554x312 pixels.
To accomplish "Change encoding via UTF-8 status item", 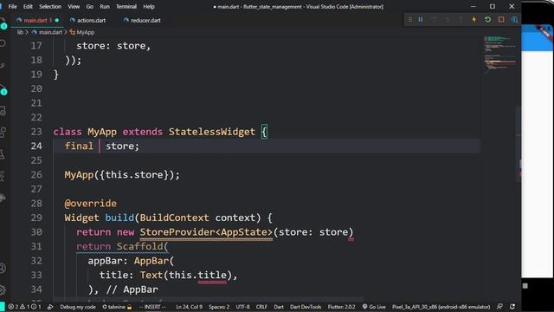I will coord(242,307).
